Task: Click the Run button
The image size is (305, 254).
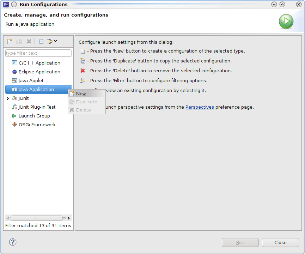Action: point(240,242)
